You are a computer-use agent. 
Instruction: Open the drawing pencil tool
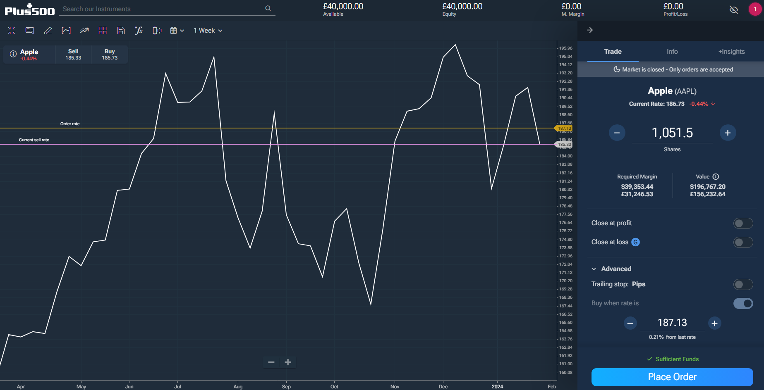48,31
